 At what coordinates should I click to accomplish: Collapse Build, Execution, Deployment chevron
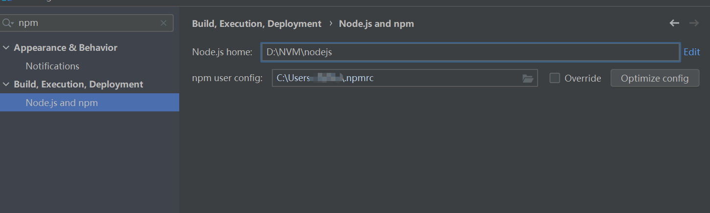(6, 85)
